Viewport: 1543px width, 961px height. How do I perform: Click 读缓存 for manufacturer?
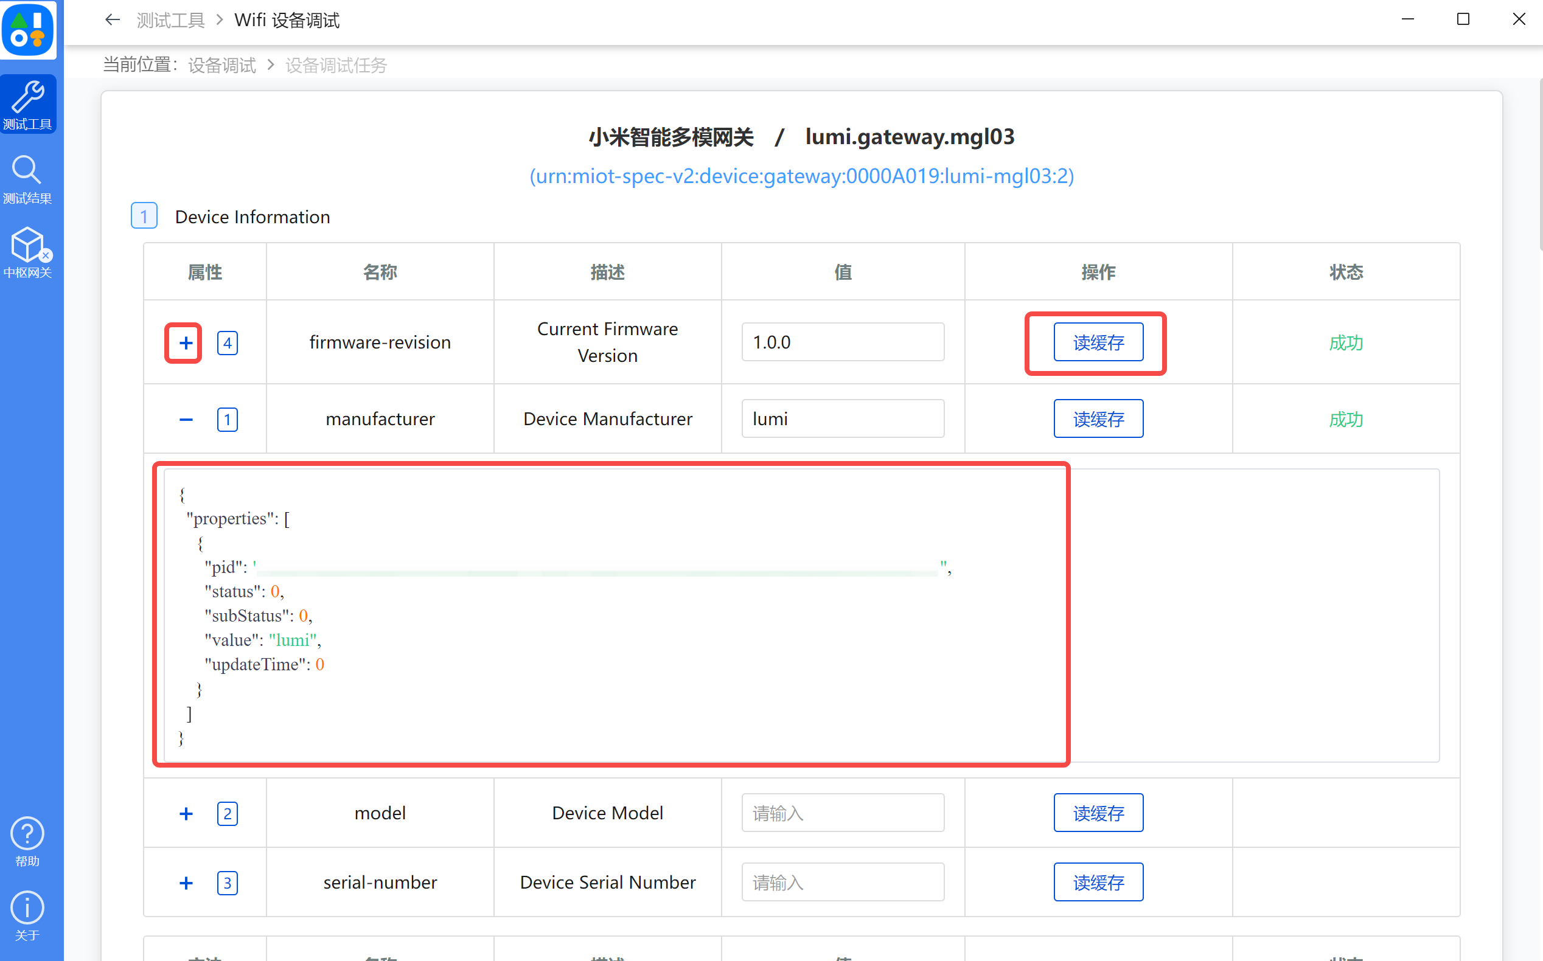[x=1098, y=419]
